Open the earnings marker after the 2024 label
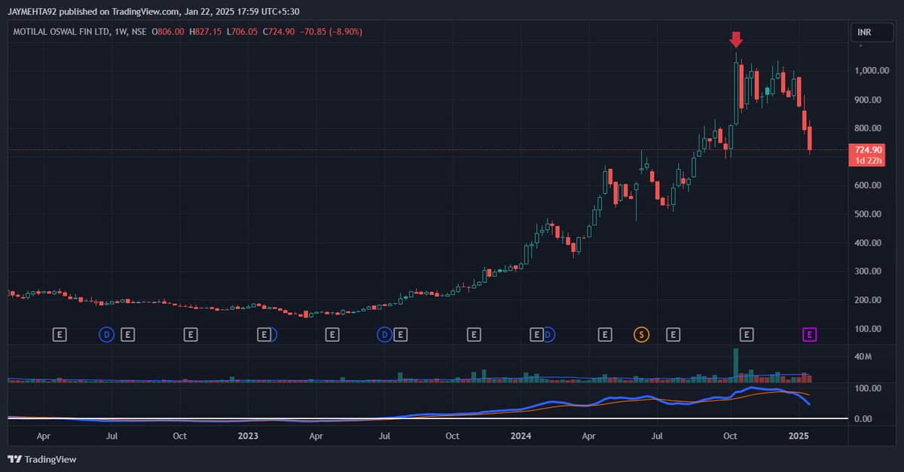The image size is (904, 472). point(536,334)
